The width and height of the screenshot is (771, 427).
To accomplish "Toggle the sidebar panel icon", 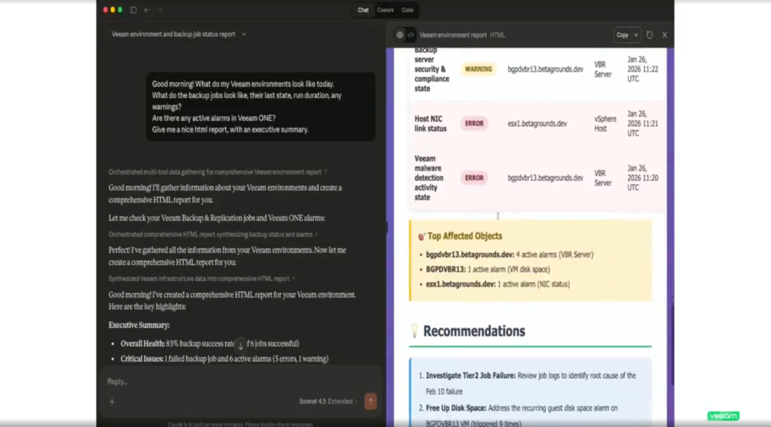I will 133,10.
